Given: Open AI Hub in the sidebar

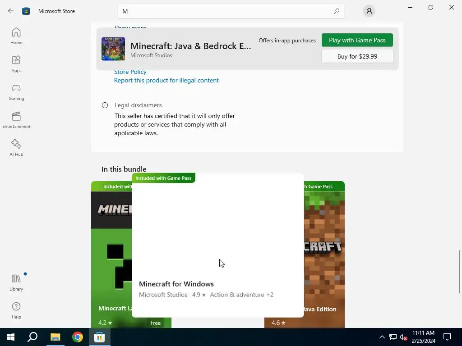Looking at the screenshot, I should pyautogui.click(x=16, y=148).
